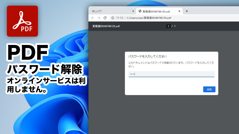Click the total page count indicator

pos(175,26)
